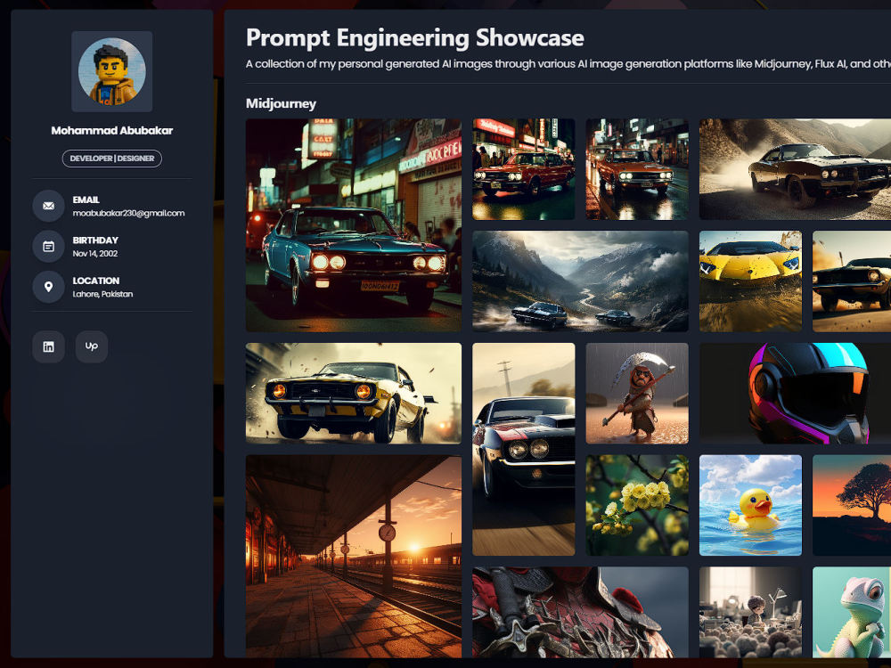Open the tree silhouette sunset thumbnail
Image resolution: width=891 pixels, height=668 pixels.
coord(852,506)
